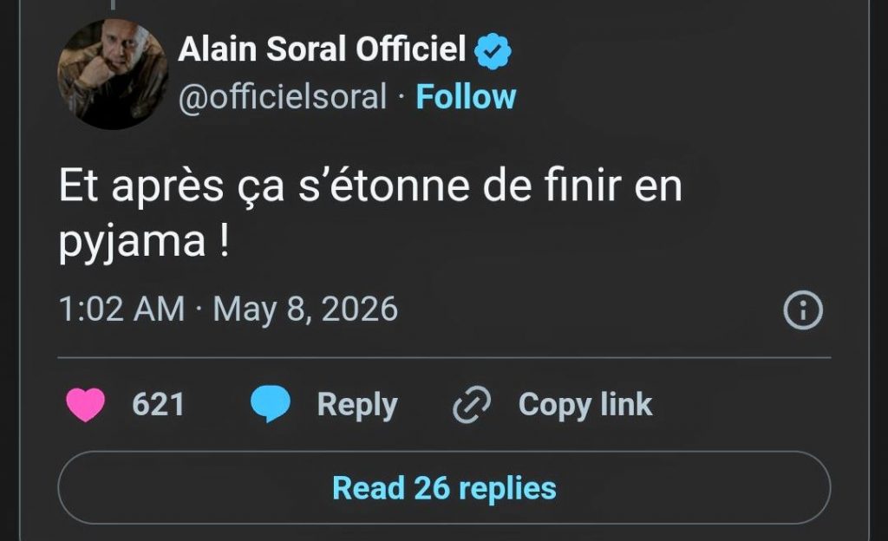Click the Copy link text
888x541 pixels.
tap(585, 405)
